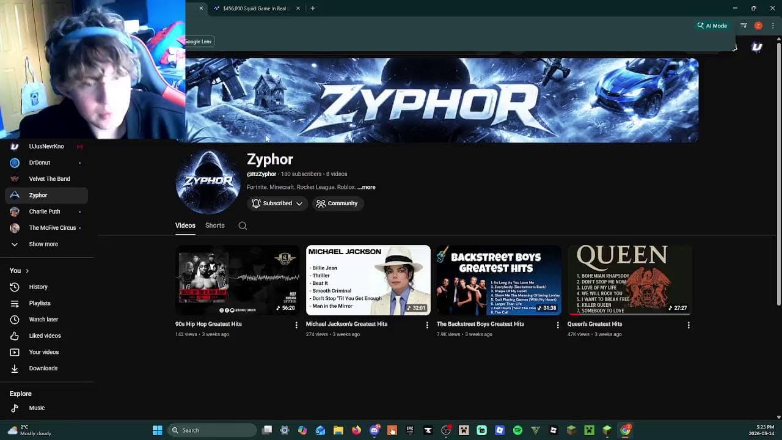Open Music under Explore

(x=46, y=408)
